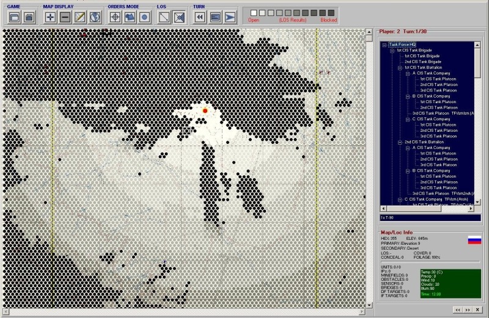The image size is (489, 318).
Task: Click the zoom out map button
Action: tap(65, 17)
